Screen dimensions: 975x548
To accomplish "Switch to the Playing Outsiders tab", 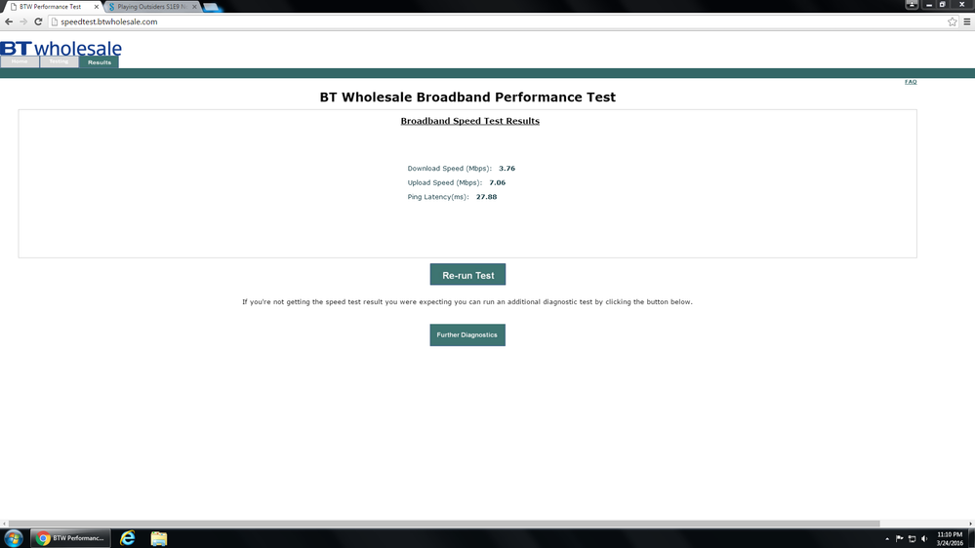I will (x=151, y=7).
